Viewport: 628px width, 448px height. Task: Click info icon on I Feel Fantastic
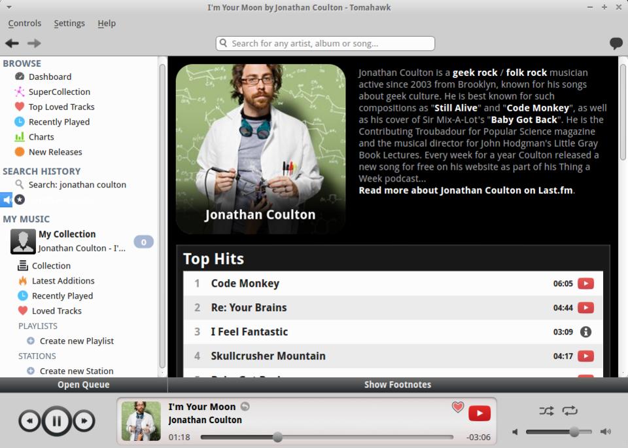pyautogui.click(x=585, y=332)
